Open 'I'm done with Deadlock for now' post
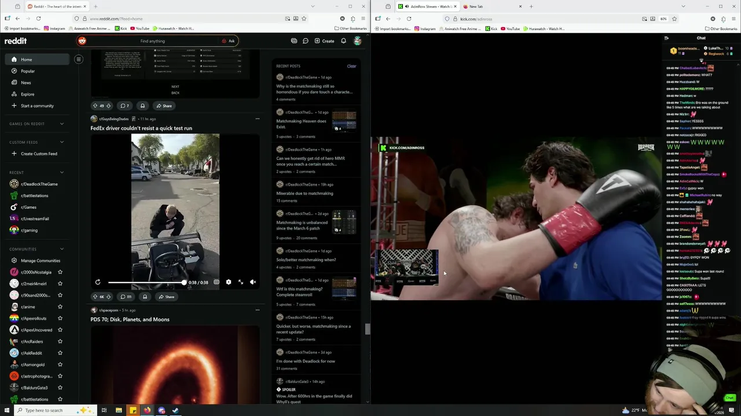741x416 pixels. click(306, 361)
